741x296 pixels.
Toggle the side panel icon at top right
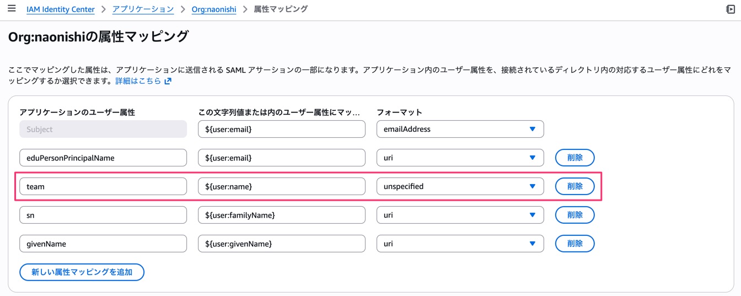(731, 9)
